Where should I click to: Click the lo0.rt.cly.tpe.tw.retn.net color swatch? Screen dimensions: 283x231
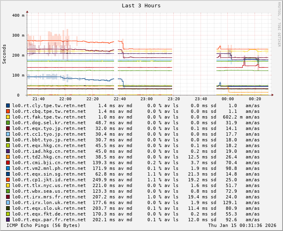coord(8,106)
